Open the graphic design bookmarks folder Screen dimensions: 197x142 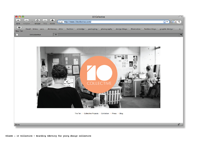[x=167, y=29]
